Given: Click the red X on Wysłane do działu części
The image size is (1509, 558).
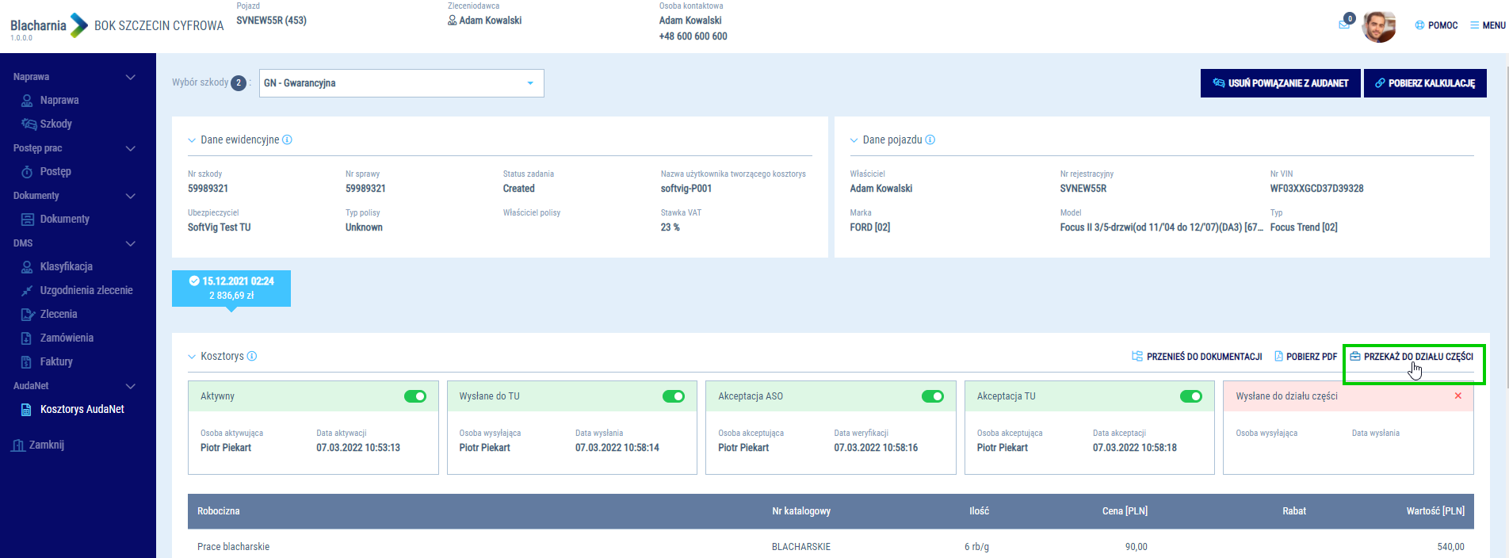Looking at the screenshot, I should point(1457,396).
